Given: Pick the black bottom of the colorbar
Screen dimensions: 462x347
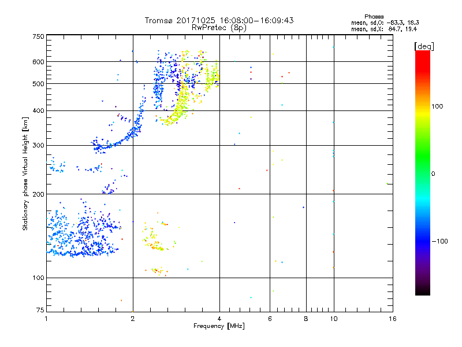Looking at the screenshot, I should pyautogui.click(x=423, y=291).
